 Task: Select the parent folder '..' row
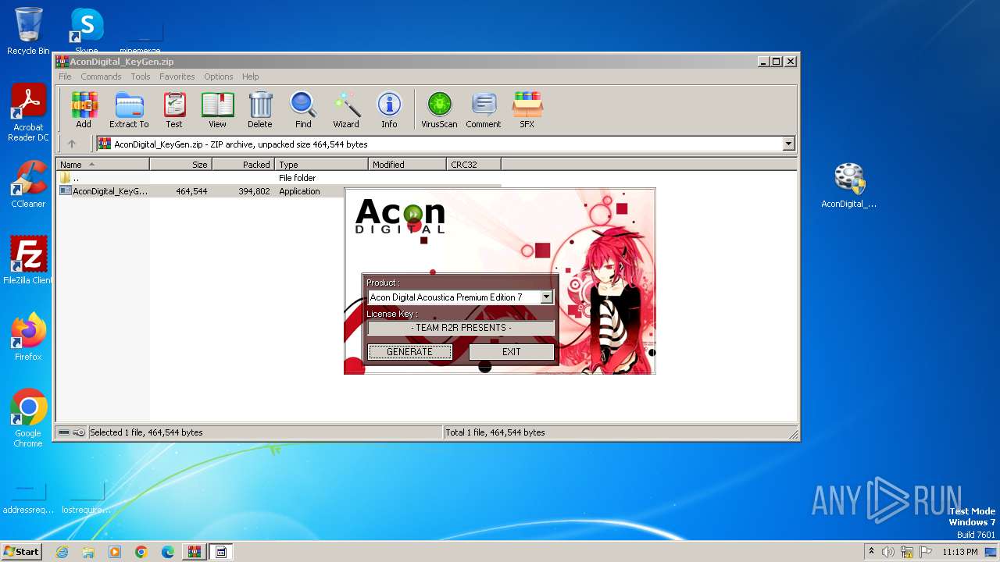click(x=279, y=178)
